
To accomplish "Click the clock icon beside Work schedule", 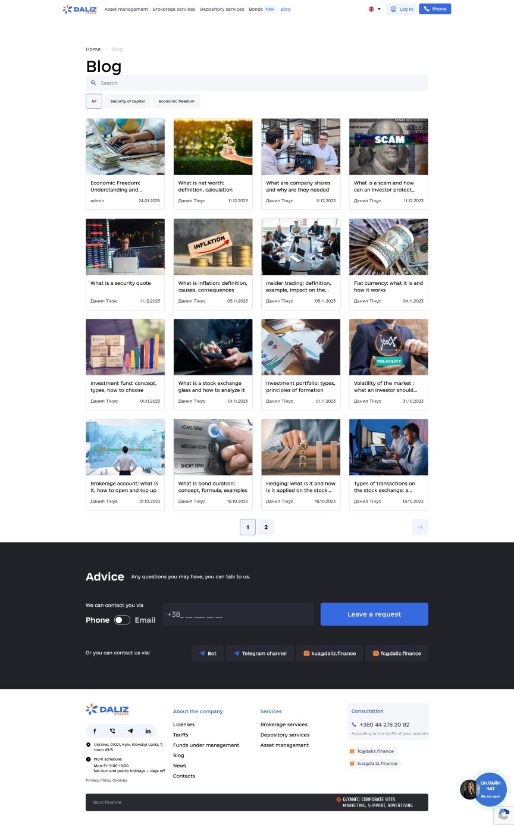I will (89, 759).
